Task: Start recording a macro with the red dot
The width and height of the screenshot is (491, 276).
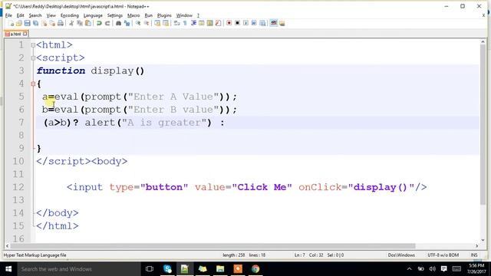Action: (x=229, y=23)
